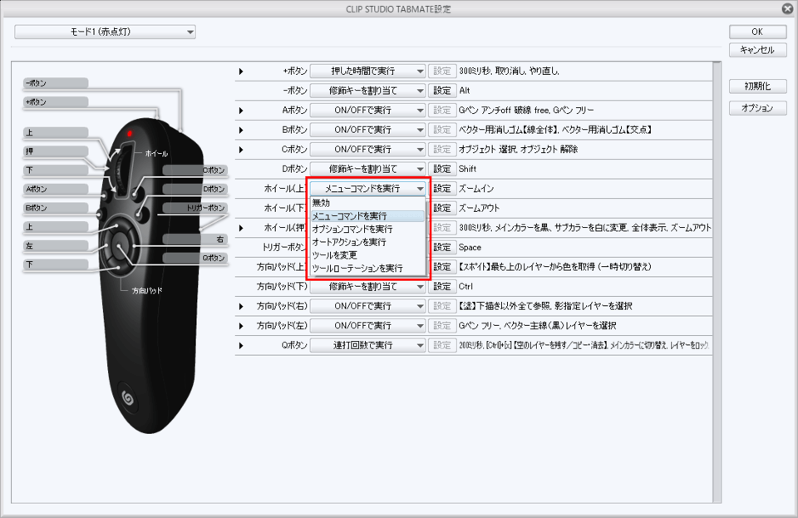798x518 pixels.
Task: Click the 初期化 button
Action: click(757, 86)
